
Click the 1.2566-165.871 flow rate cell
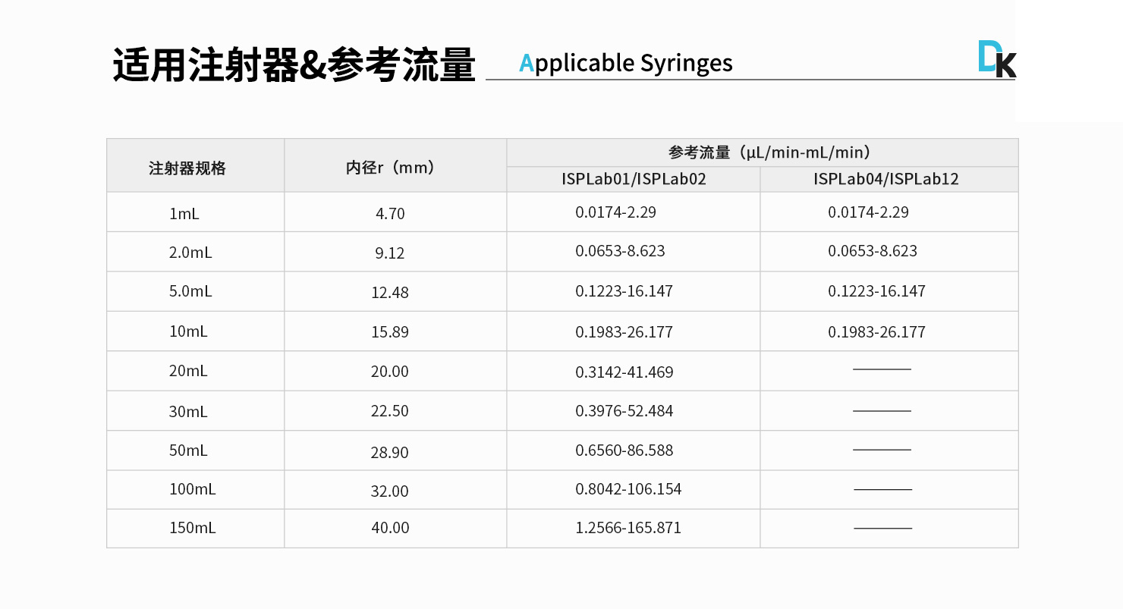628,528
